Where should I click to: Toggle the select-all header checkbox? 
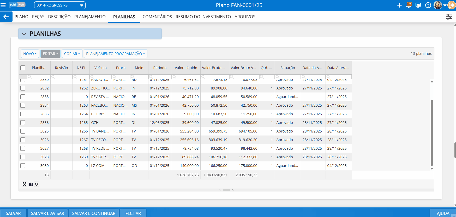point(23,68)
